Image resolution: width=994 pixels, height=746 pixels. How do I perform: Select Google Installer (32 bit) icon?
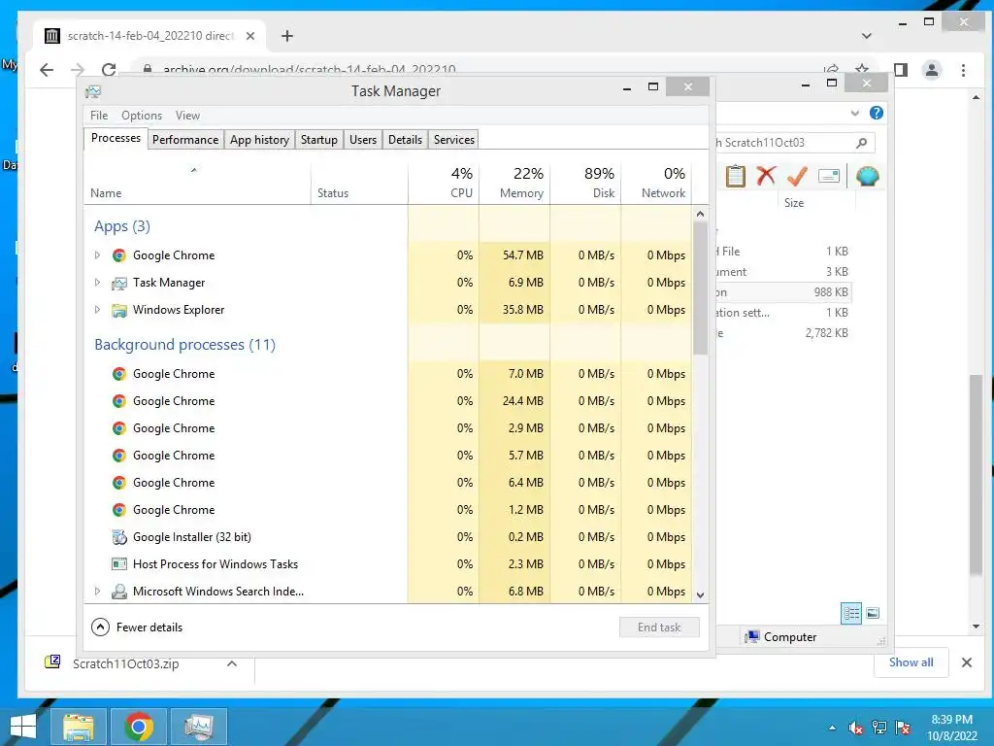pos(119,537)
